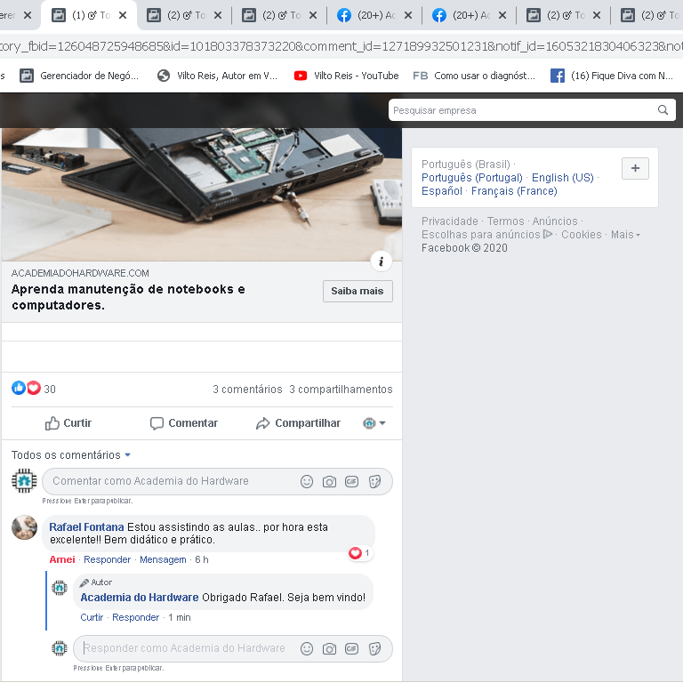Click Responder under Rafael's comment

(107, 559)
